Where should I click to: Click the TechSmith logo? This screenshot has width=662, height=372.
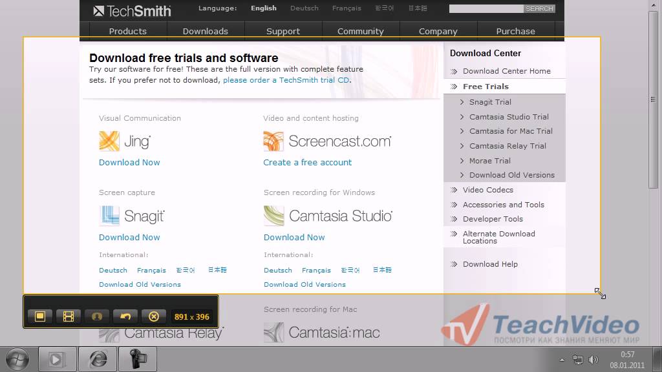pyautogui.click(x=132, y=11)
